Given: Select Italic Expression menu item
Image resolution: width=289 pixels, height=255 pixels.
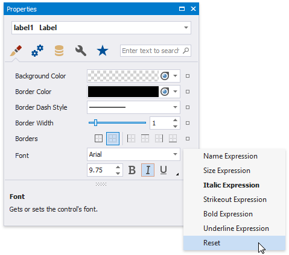Looking at the screenshot, I should pyautogui.click(x=235, y=185).
